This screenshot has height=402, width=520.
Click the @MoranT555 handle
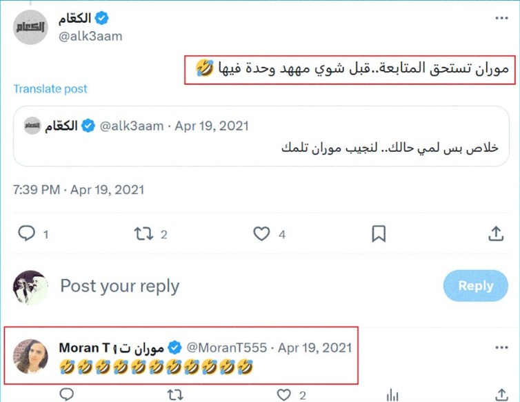[226, 347]
